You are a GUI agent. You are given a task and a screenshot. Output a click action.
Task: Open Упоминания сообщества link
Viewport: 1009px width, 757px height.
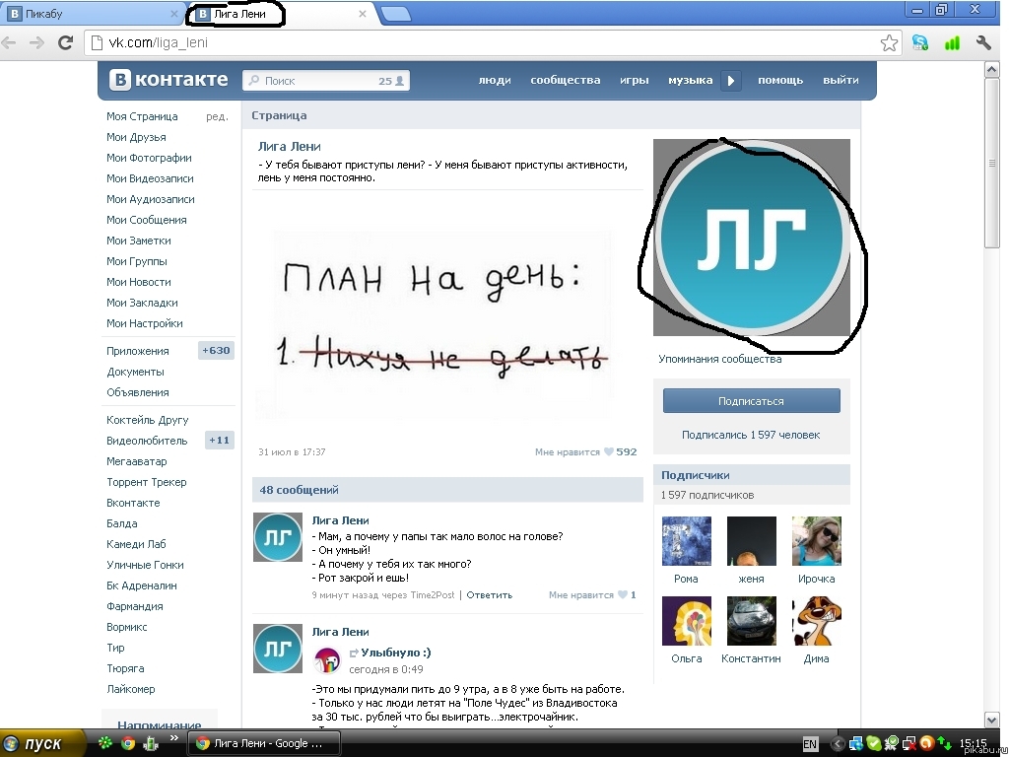[x=720, y=359]
